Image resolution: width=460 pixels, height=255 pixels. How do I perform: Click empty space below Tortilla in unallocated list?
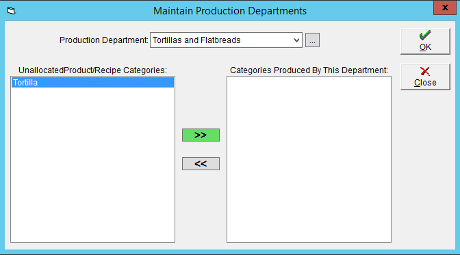[x=92, y=164]
